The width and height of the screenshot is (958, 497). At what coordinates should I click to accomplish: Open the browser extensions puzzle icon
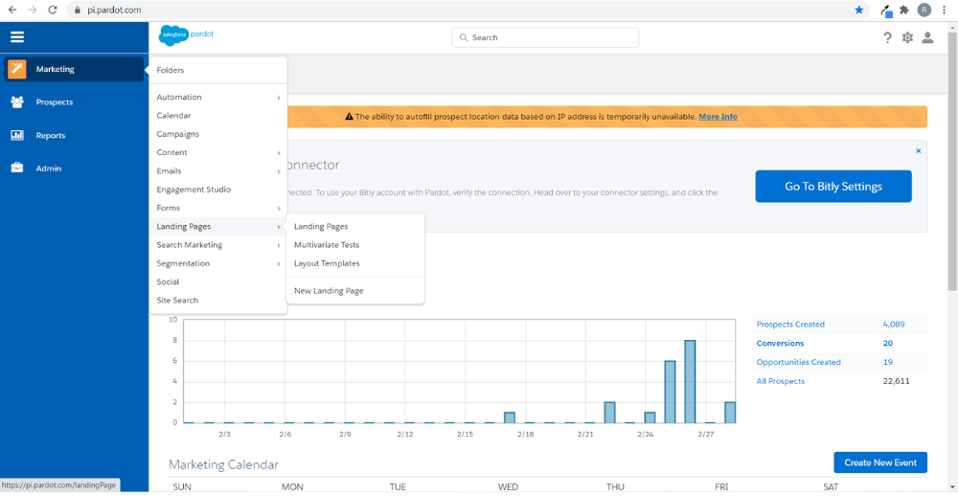point(904,10)
